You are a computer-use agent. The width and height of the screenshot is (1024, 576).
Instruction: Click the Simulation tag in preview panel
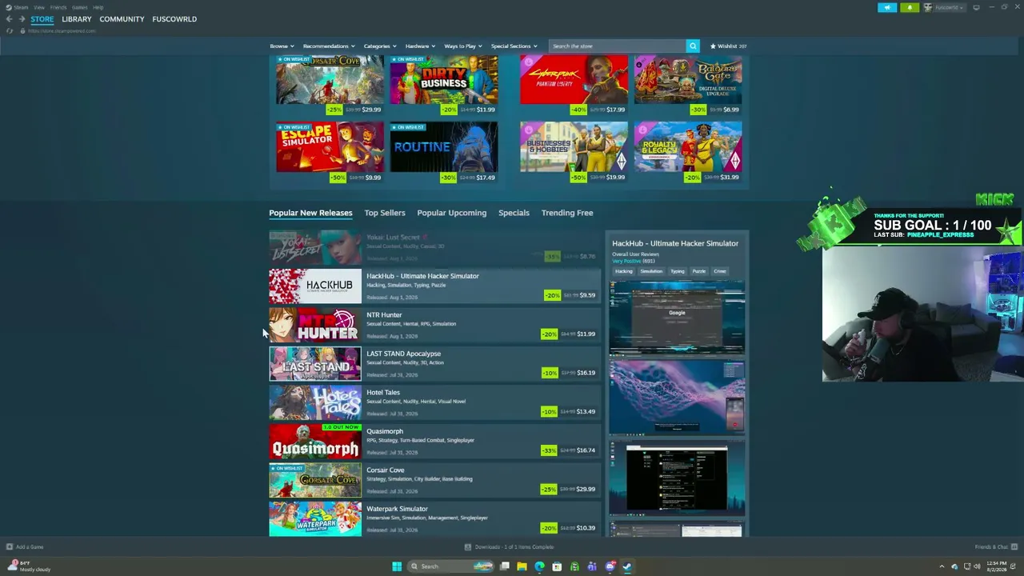[x=651, y=271]
